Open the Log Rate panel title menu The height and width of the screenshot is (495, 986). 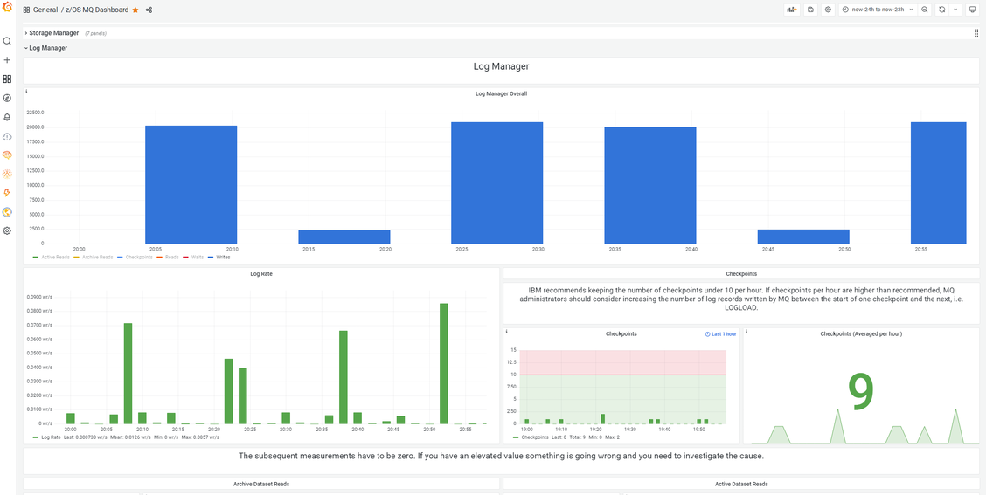[x=261, y=274]
